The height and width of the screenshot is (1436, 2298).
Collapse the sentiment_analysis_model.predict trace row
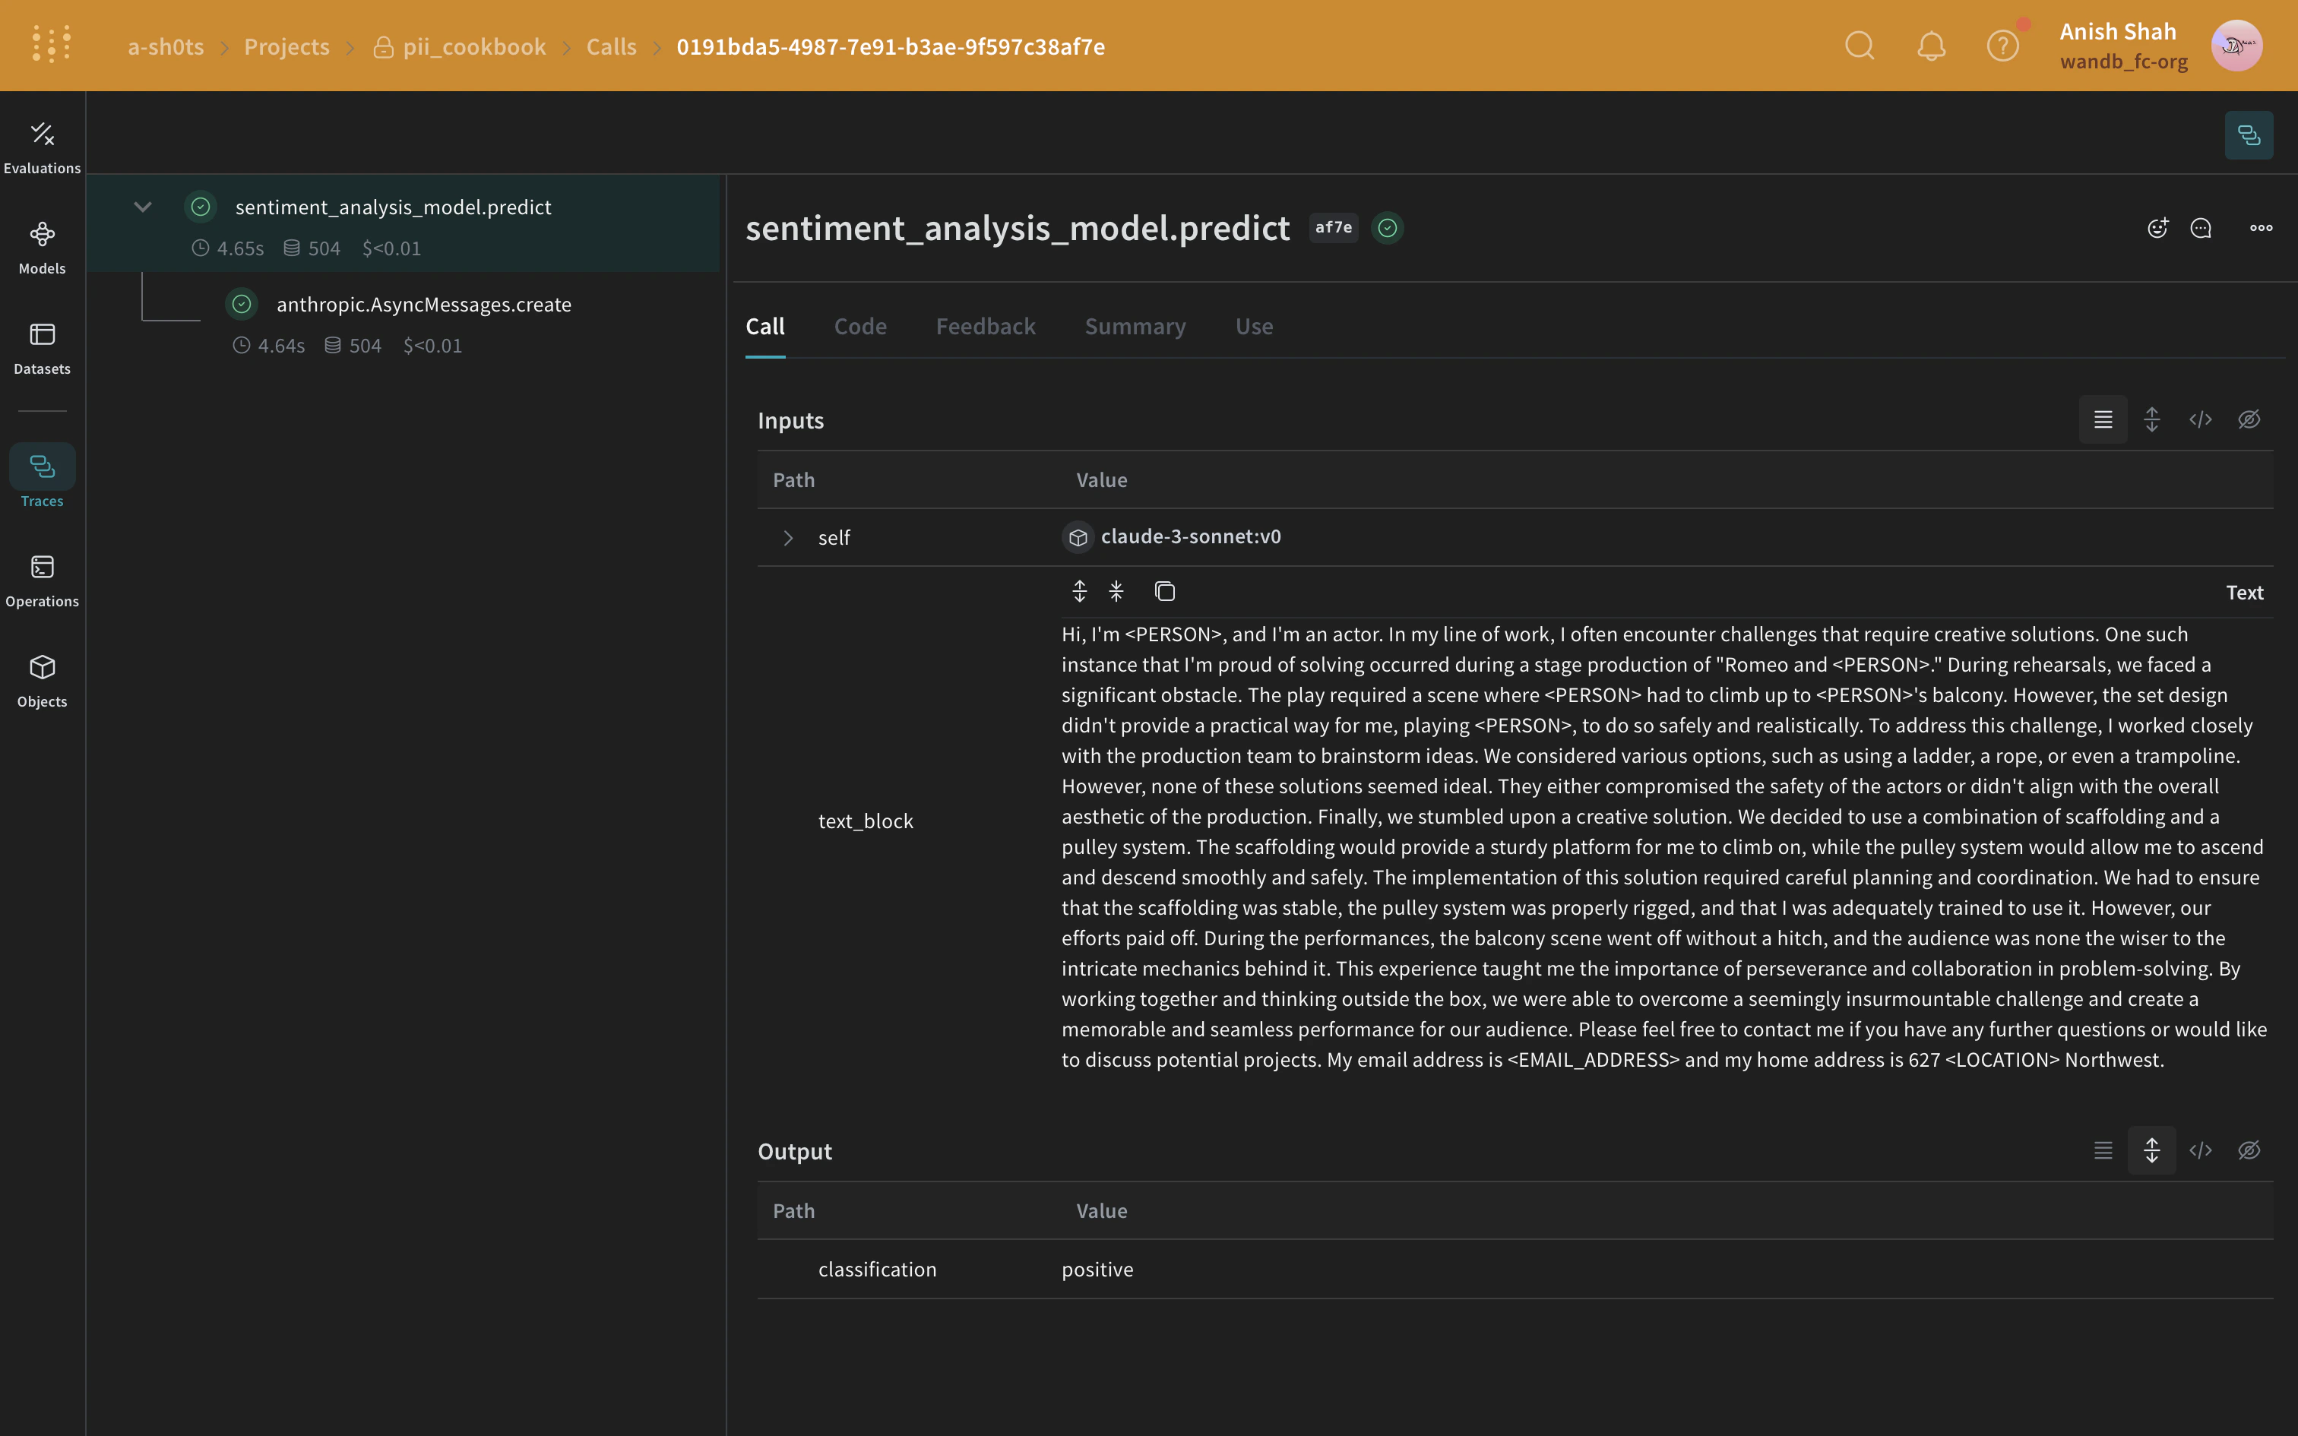point(144,206)
